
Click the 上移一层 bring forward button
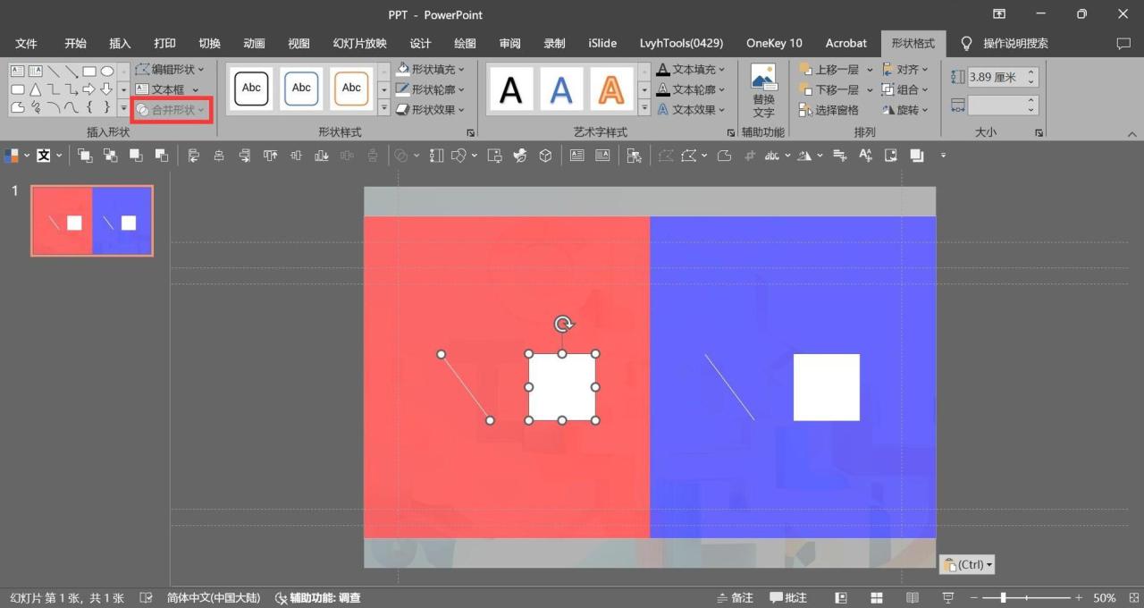[x=829, y=69]
